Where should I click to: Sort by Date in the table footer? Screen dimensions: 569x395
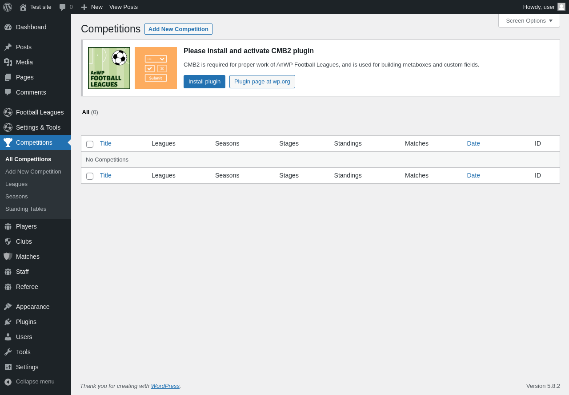point(473,175)
